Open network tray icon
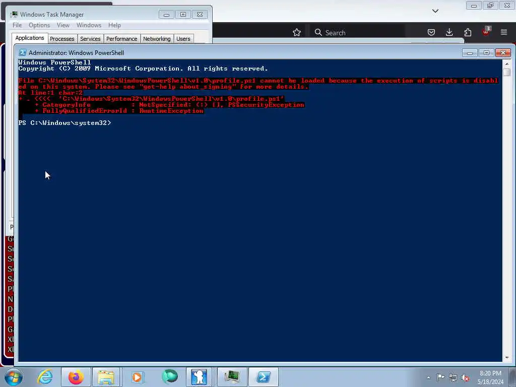 (453, 377)
